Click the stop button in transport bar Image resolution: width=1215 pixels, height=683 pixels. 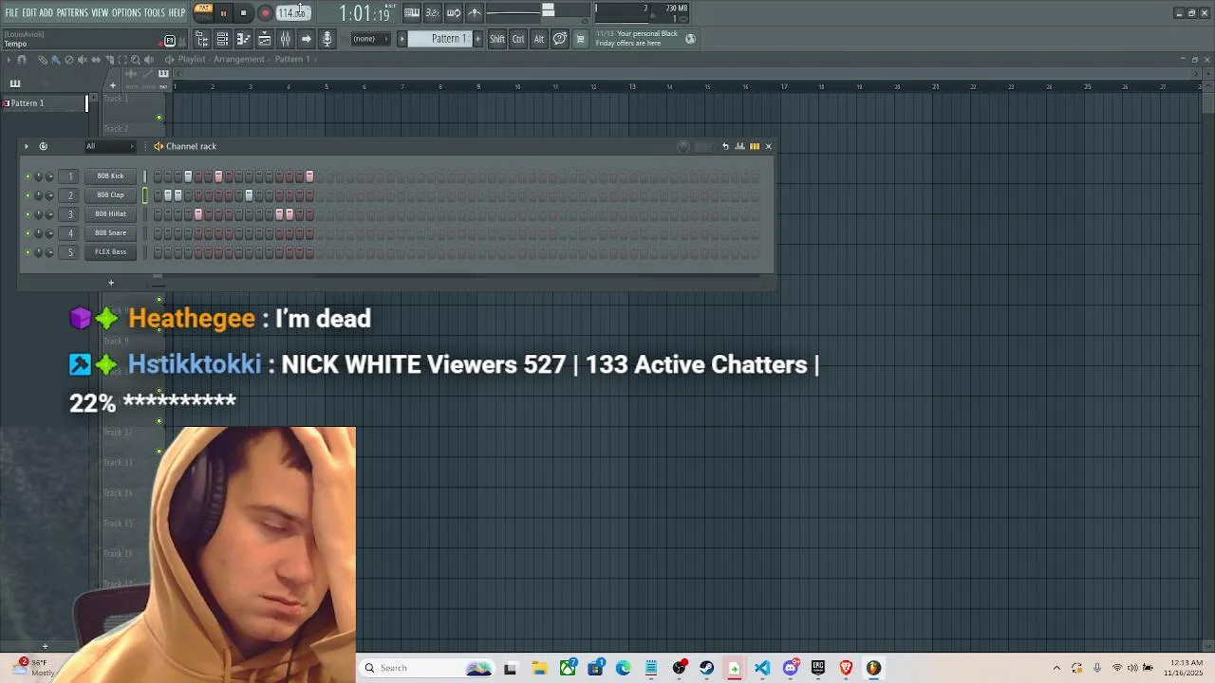[x=243, y=13]
